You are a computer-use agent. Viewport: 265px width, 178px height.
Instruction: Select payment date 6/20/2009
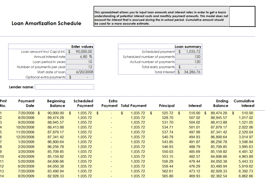click(26, 166)
